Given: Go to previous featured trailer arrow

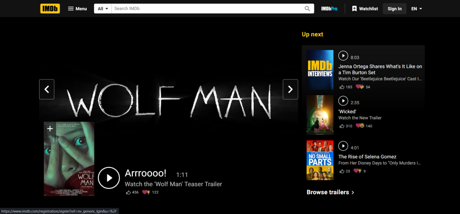Looking at the screenshot, I should pos(47,89).
